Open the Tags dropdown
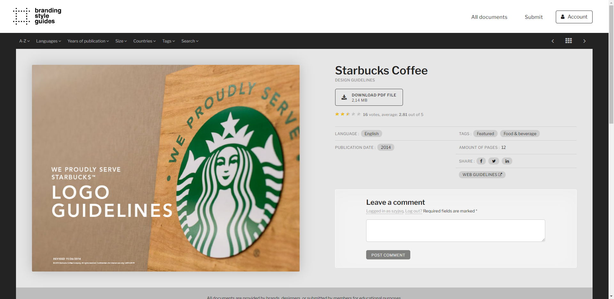 pos(168,41)
